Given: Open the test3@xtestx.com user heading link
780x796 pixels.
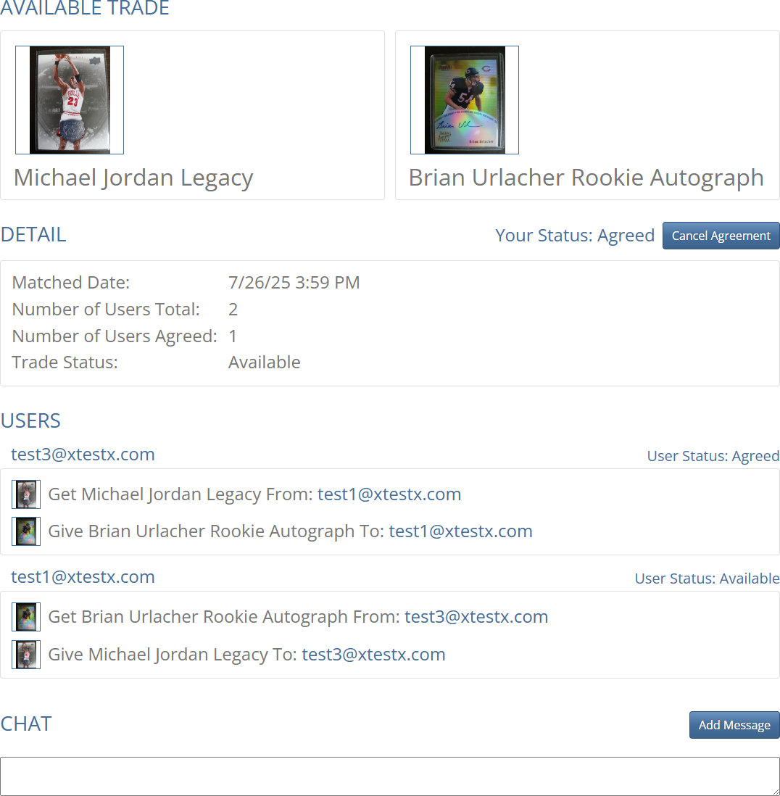Looking at the screenshot, I should pos(83,455).
